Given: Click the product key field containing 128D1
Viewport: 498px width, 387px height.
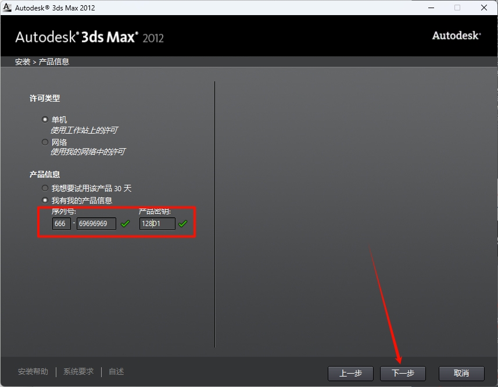Looking at the screenshot, I should coord(157,224).
